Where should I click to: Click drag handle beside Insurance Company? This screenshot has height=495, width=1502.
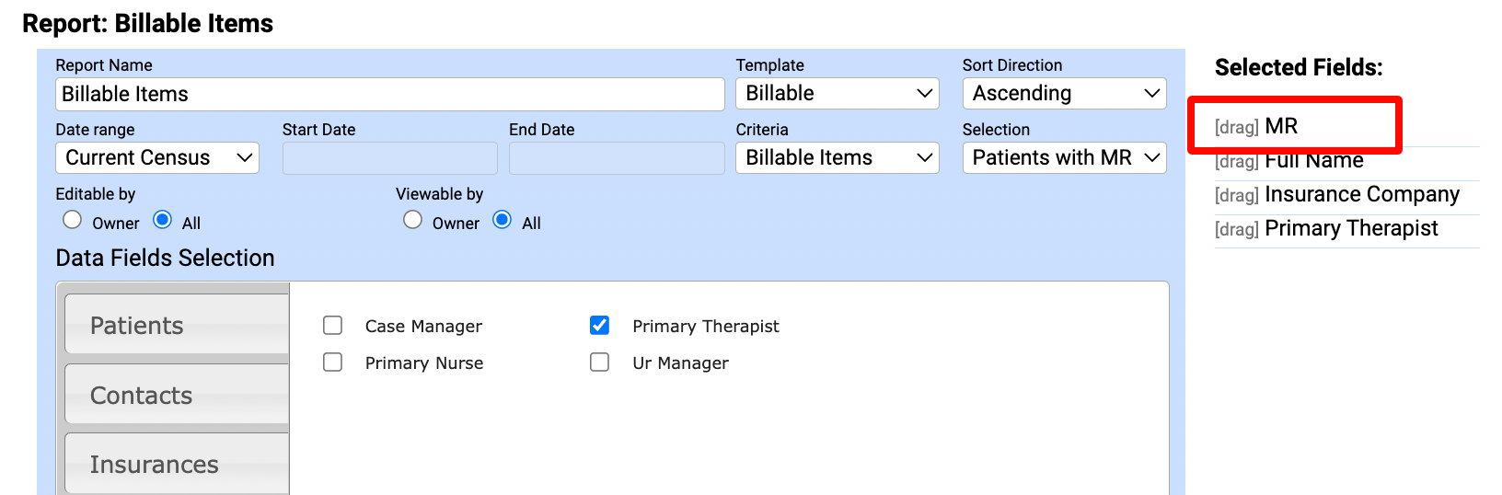click(x=1236, y=196)
